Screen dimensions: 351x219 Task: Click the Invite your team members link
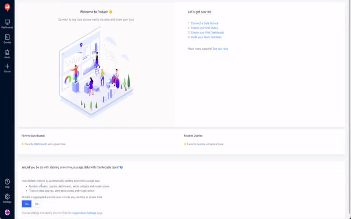pos(206,37)
